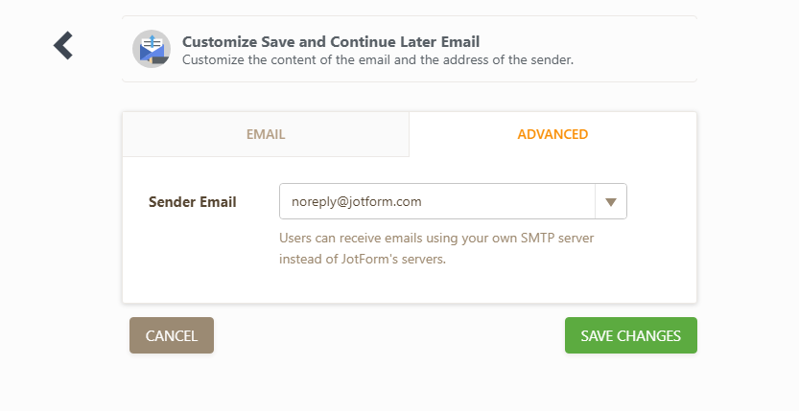The height and width of the screenshot is (411, 799).
Task: Click the header subtitle about sender address
Action: click(378, 60)
